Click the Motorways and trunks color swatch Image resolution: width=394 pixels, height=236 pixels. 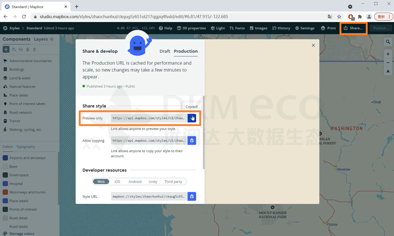(5, 192)
